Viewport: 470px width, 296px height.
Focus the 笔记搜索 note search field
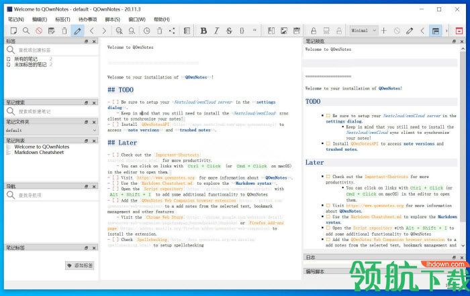click(57, 112)
